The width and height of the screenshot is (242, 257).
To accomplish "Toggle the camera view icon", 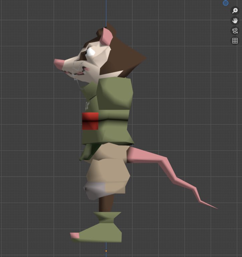I will pos(235,31).
